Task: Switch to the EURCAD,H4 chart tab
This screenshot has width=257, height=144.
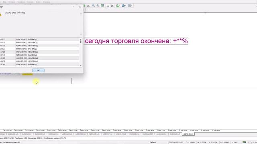Action: pos(134,134)
